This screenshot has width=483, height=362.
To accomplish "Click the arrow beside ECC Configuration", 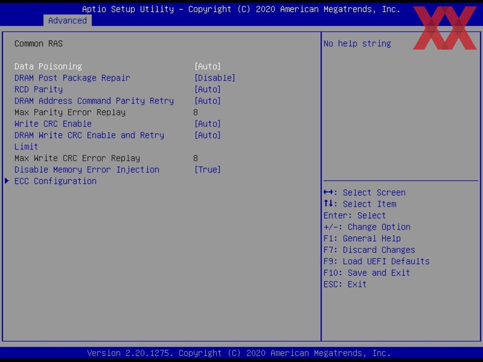I will point(7,181).
